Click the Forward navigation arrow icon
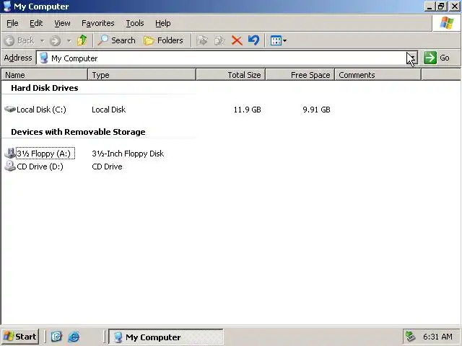Viewport: 462px width, 346px height. (x=55, y=40)
